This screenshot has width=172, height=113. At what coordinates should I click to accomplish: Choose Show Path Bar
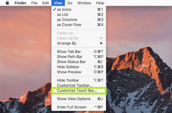(x=70, y=57)
